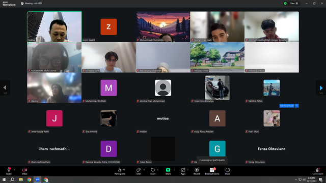Start recording with the Record button
The height and width of the screenshot is (183, 326).
197,171
